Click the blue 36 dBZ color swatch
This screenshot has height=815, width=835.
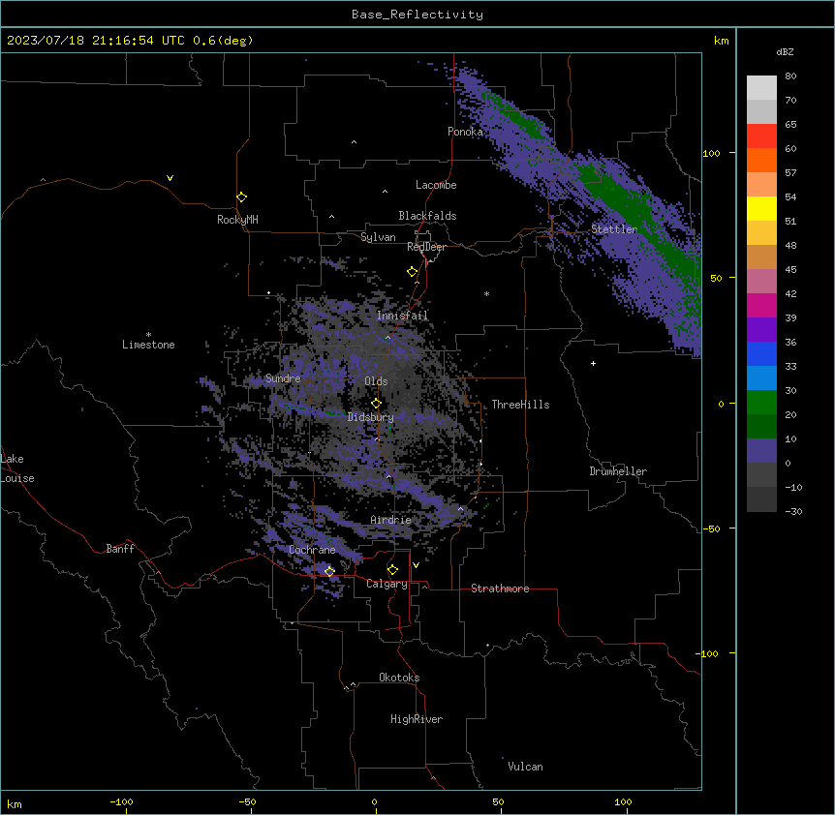pos(761,353)
